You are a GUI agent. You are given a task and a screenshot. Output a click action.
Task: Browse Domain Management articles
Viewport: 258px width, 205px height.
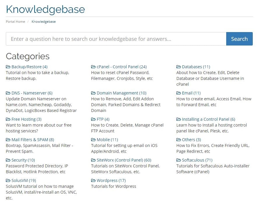[x=122, y=93]
